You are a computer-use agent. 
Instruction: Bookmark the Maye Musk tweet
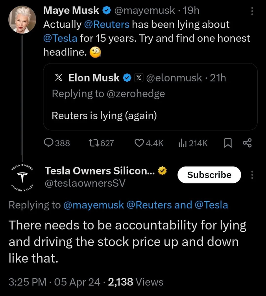point(227,143)
